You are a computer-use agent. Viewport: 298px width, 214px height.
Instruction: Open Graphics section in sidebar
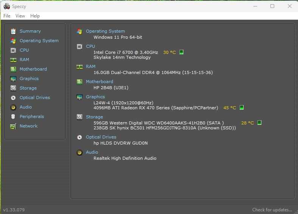point(29,79)
